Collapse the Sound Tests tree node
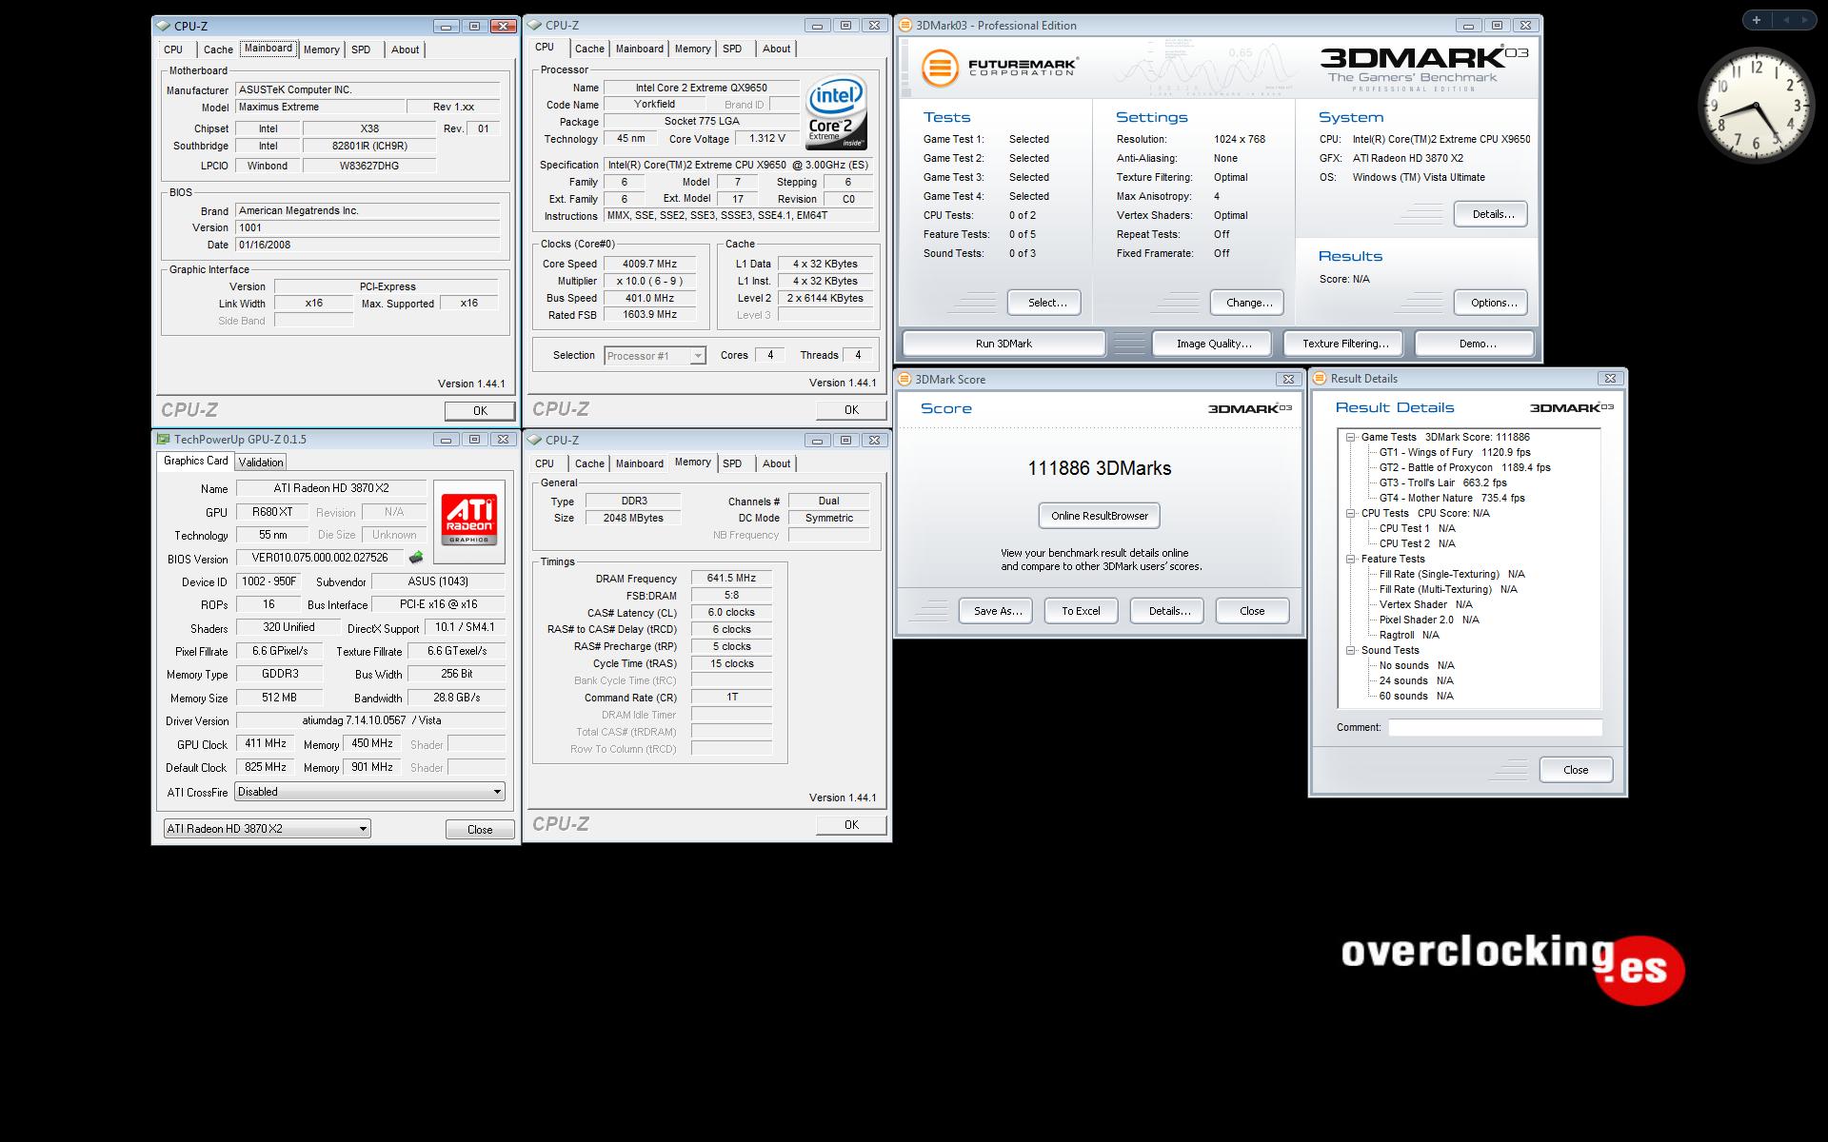 (x=1350, y=651)
